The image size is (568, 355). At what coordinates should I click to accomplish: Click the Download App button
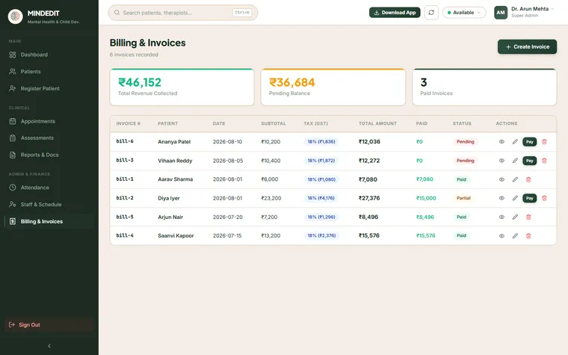coord(395,12)
